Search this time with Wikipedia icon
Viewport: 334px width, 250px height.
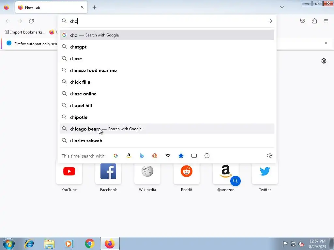coord(168,156)
